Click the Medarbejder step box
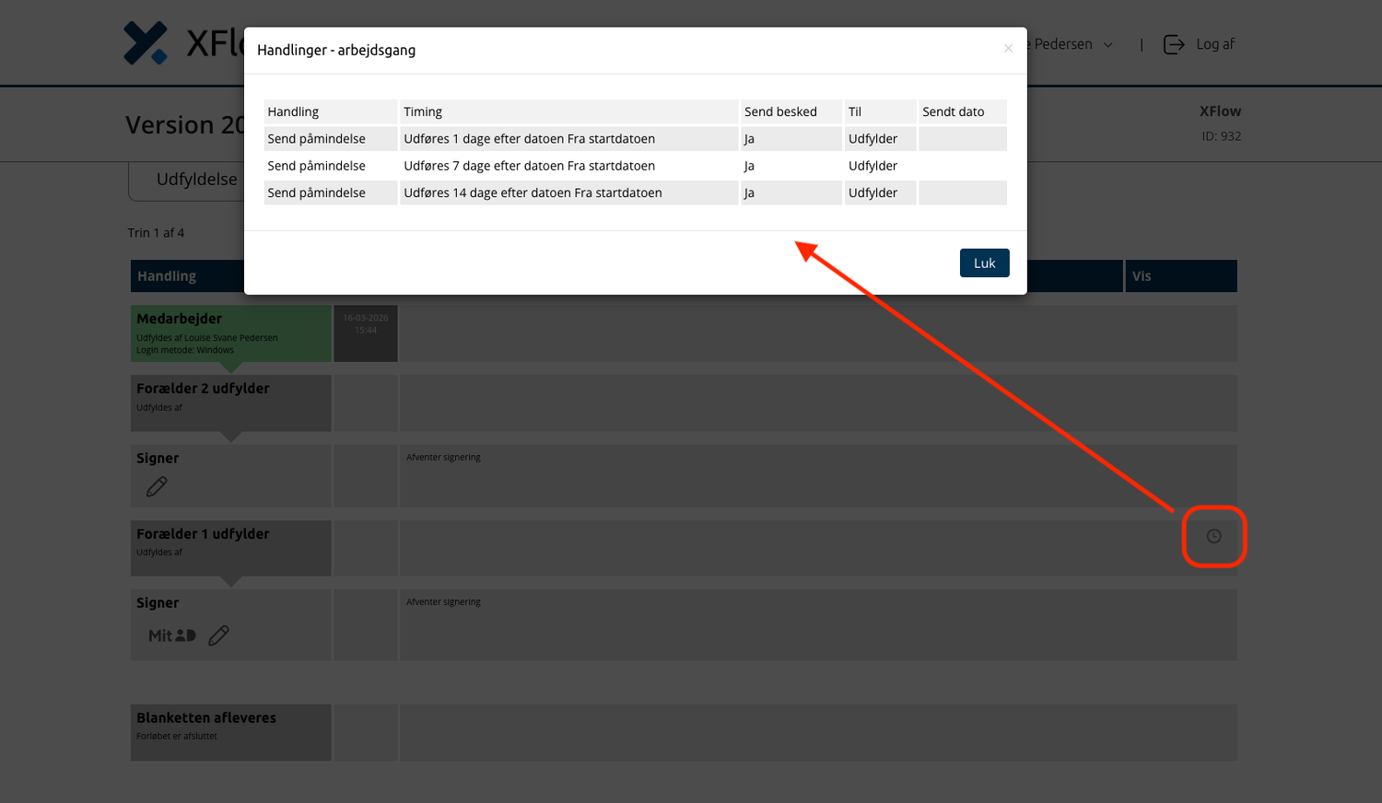Image resolution: width=1382 pixels, height=803 pixels. [x=231, y=333]
